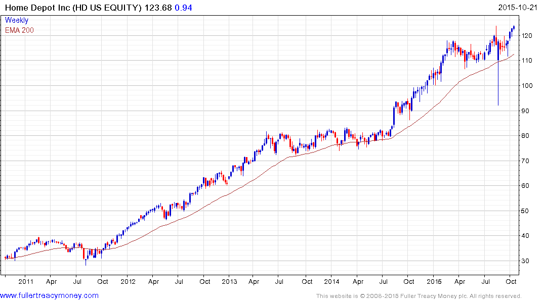Select the 123.68 price value
Screen dimensions: 544x303
pyautogui.click(x=158, y=8)
